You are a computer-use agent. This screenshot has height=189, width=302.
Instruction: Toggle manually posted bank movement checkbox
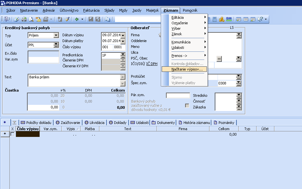pyautogui.click(x=187, y=106)
